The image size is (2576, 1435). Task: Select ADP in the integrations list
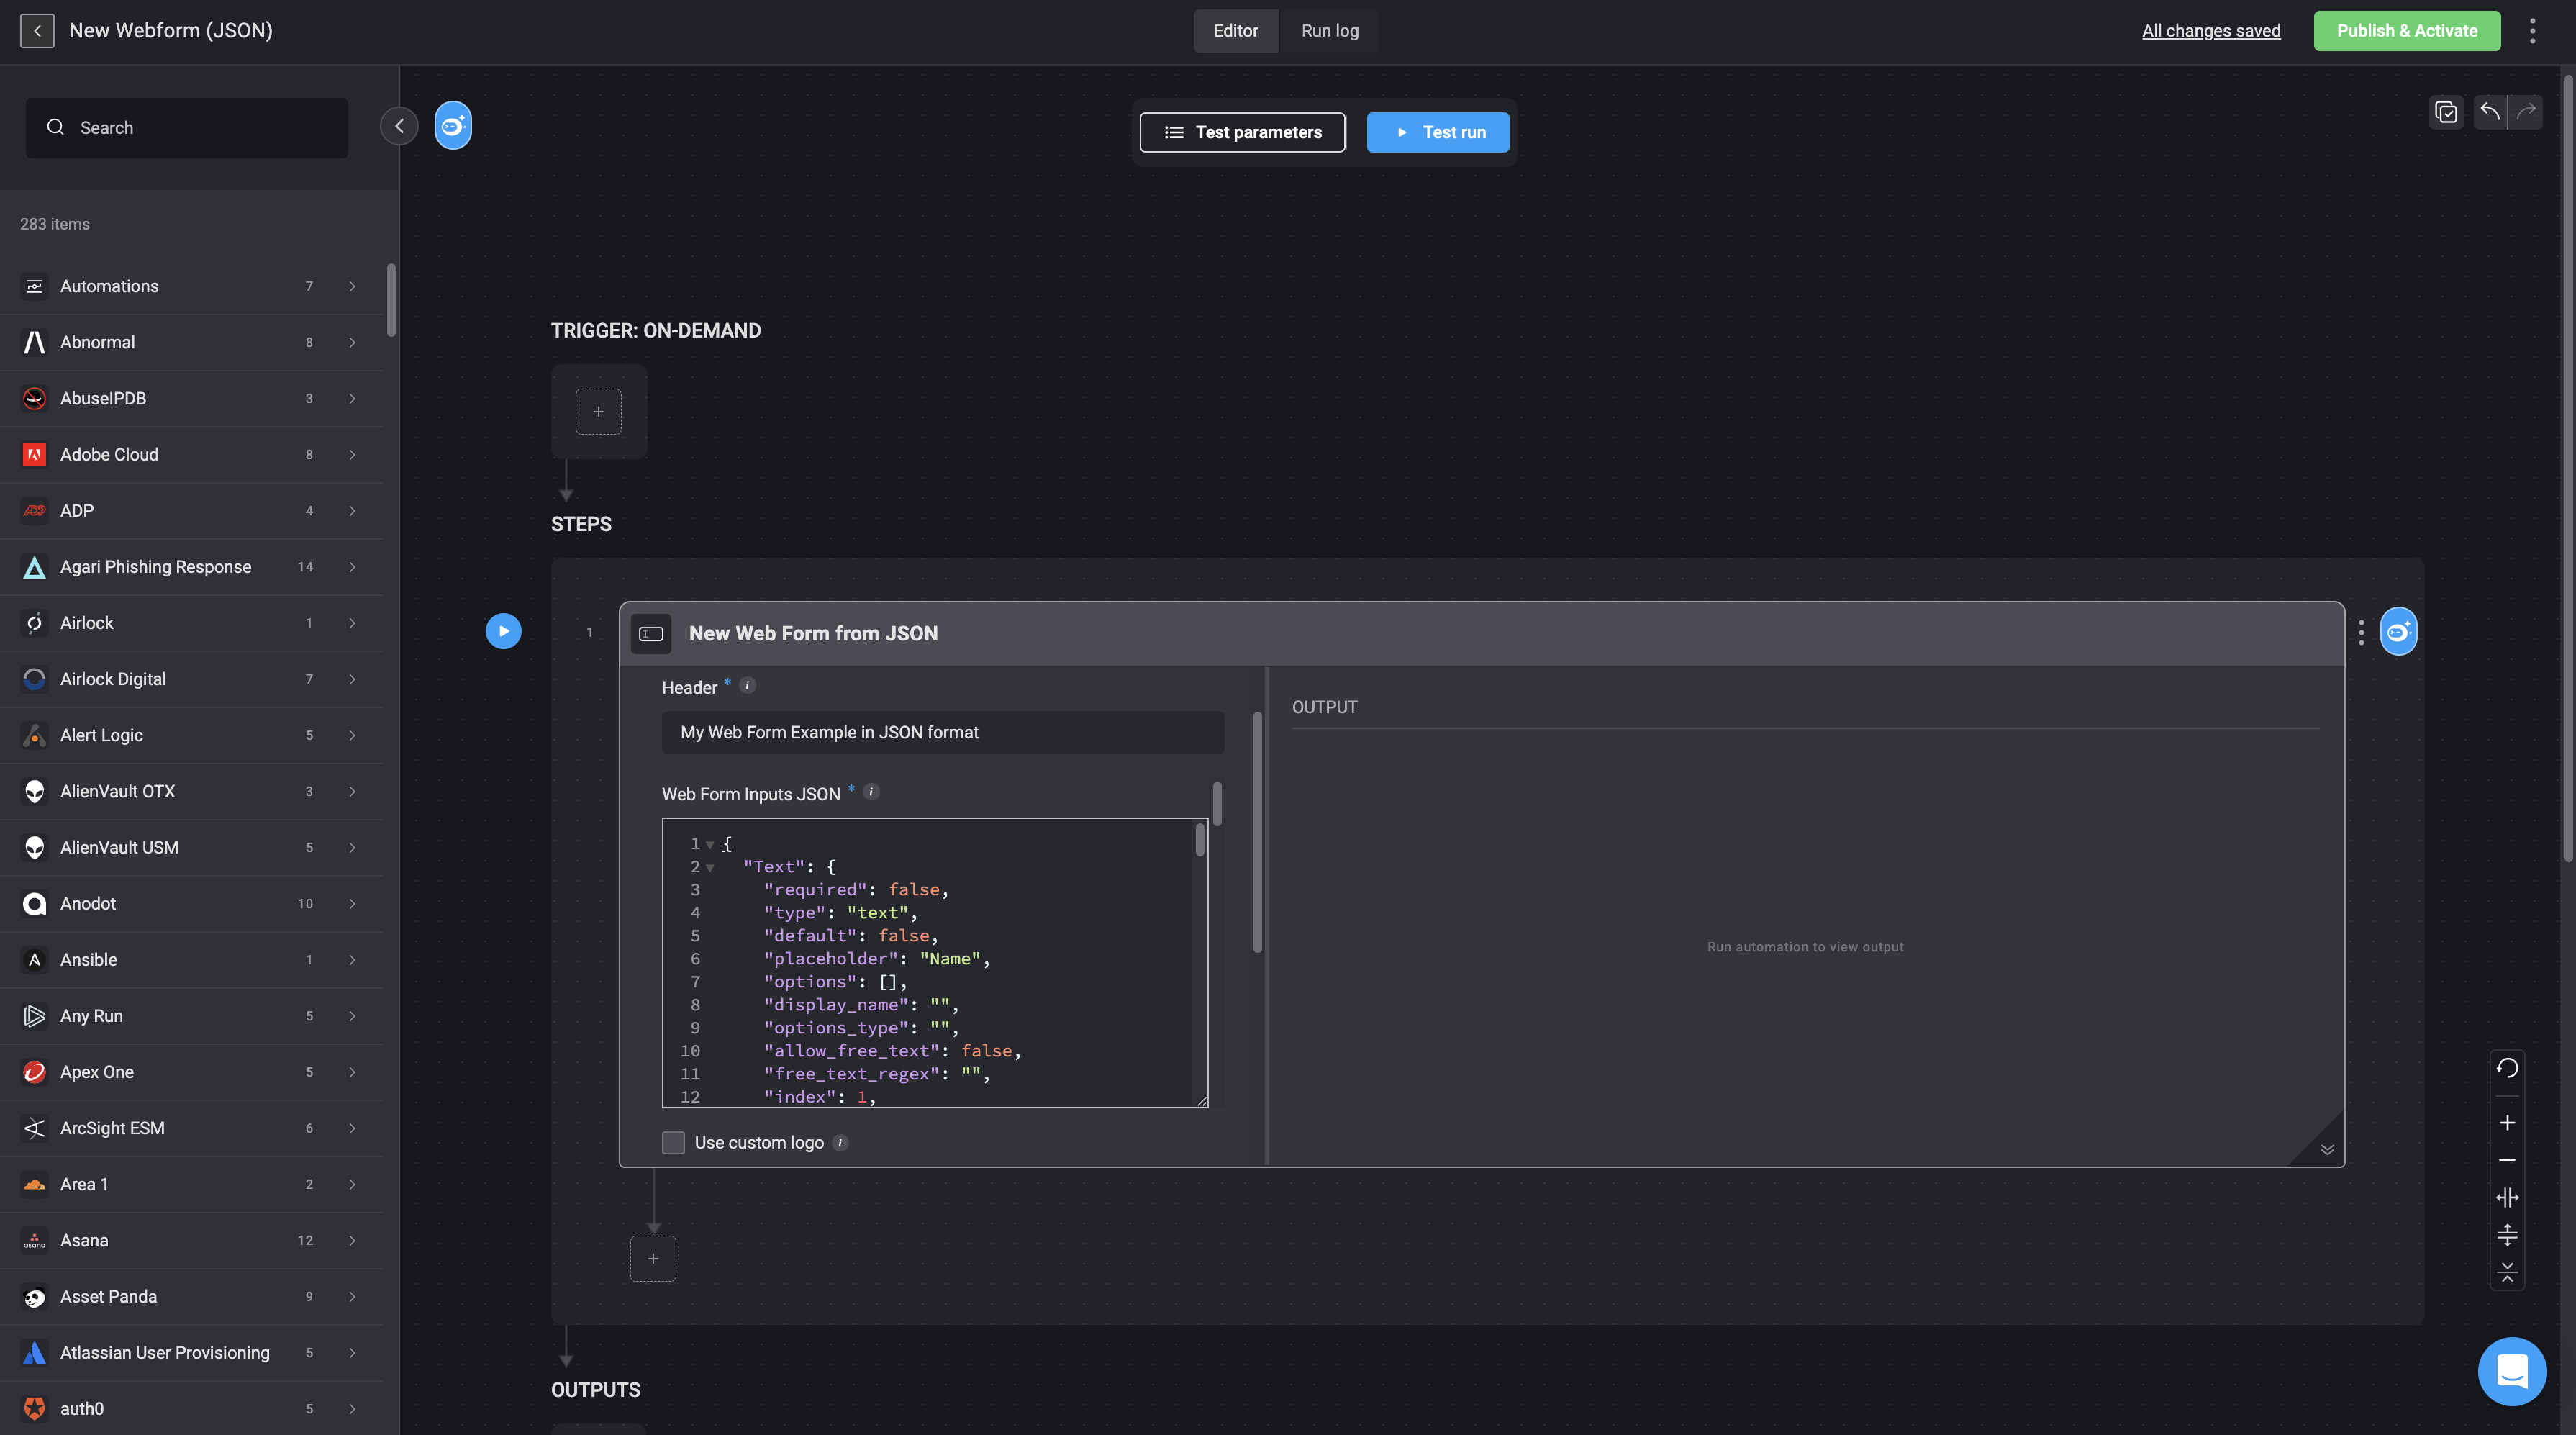191,511
